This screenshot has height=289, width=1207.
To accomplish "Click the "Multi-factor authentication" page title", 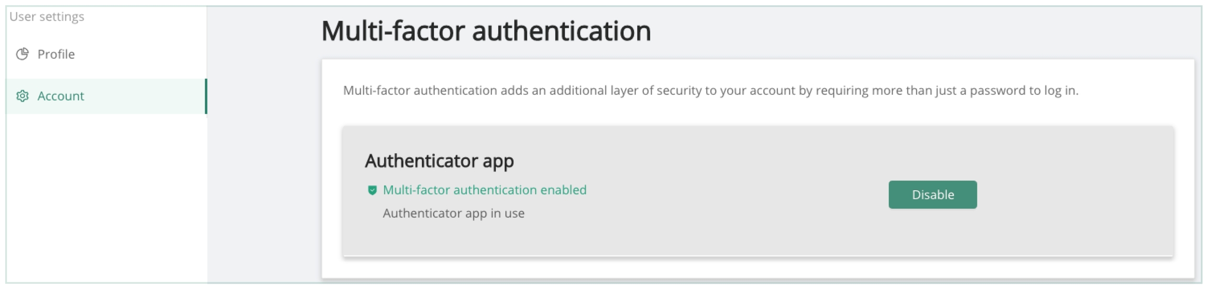I will [x=486, y=31].
